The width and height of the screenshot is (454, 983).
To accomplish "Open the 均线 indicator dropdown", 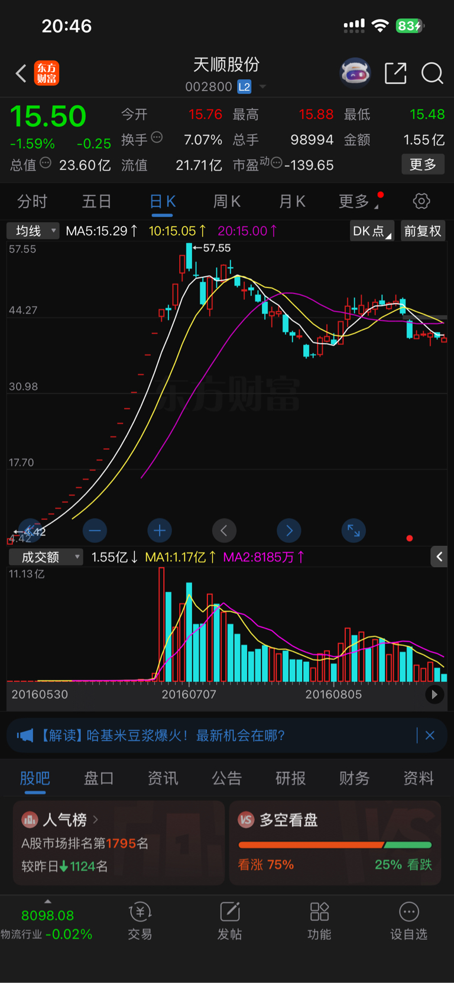I will [x=33, y=231].
